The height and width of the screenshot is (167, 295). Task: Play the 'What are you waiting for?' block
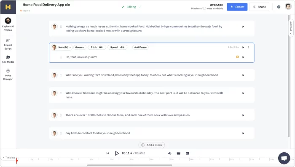[243, 75]
